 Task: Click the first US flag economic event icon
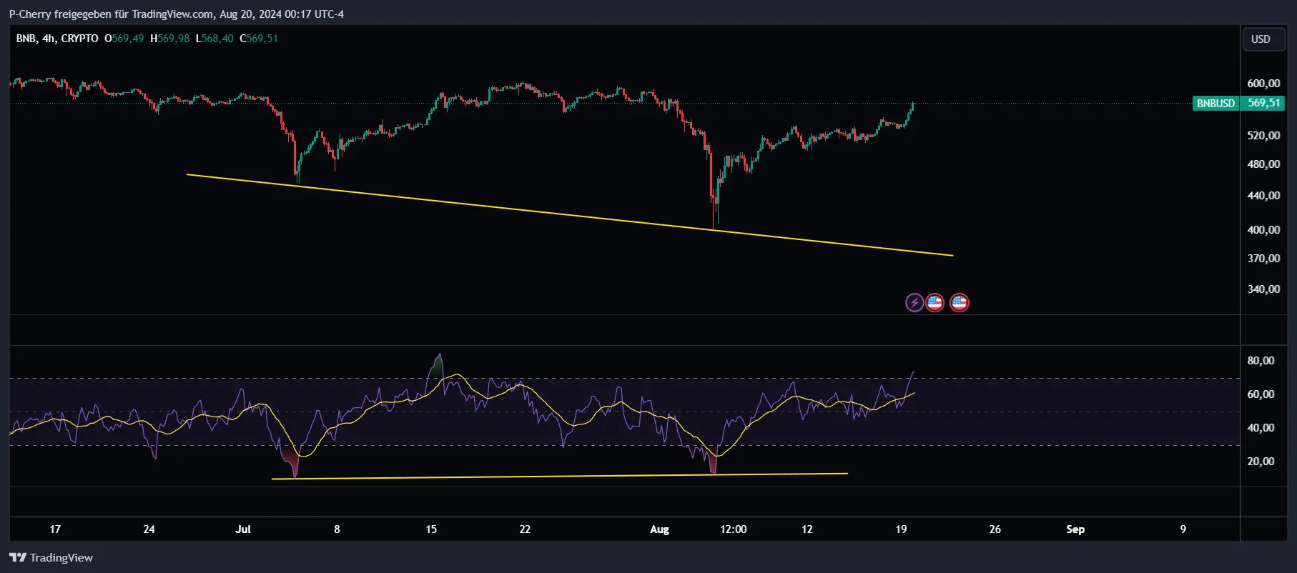(934, 302)
